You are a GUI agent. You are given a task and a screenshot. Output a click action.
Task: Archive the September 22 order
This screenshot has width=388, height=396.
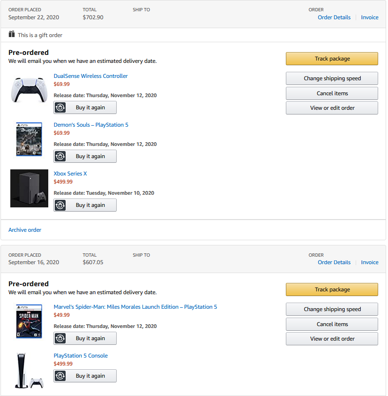24,229
